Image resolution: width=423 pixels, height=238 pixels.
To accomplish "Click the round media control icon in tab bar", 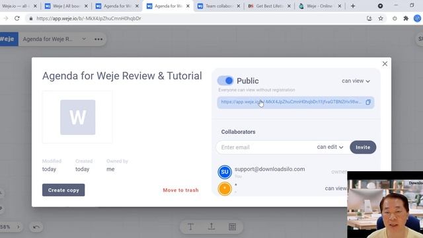I will tap(380, 6).
